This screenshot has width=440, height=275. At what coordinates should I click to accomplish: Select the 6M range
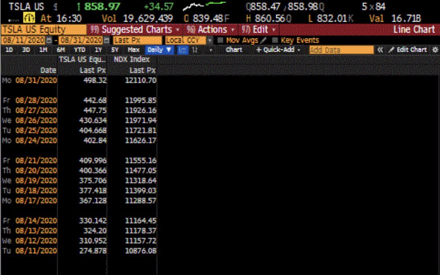[61, 50]
